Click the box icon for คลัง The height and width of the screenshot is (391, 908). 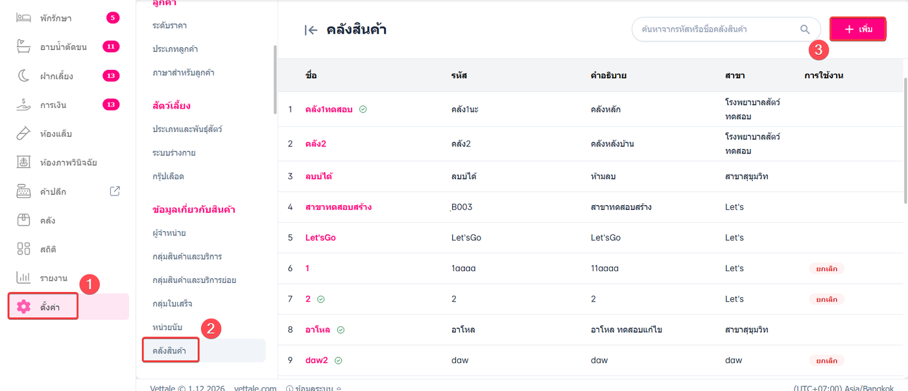click(x=23, y=220)
